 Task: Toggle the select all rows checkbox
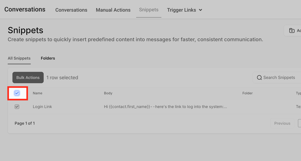(x=17, y=93)
